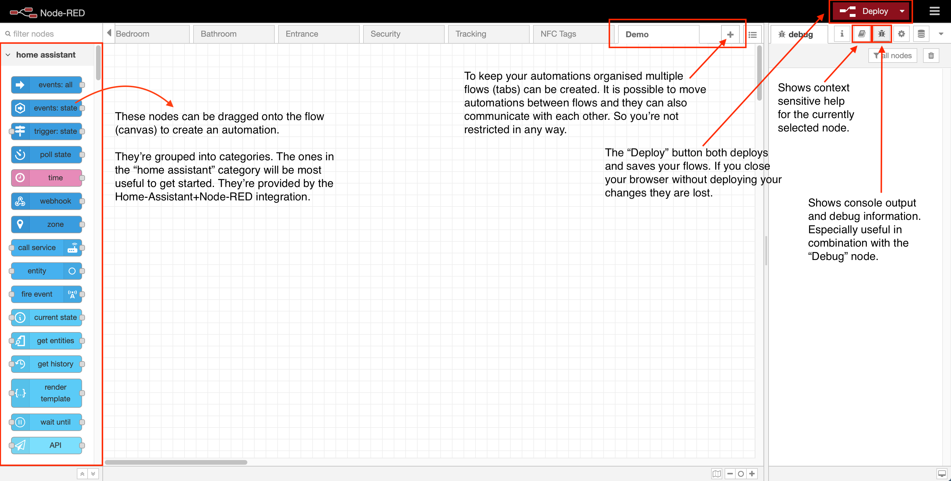Show the list of flows
The height and width of the screenshot is (481, 951).
coord(752,35)
